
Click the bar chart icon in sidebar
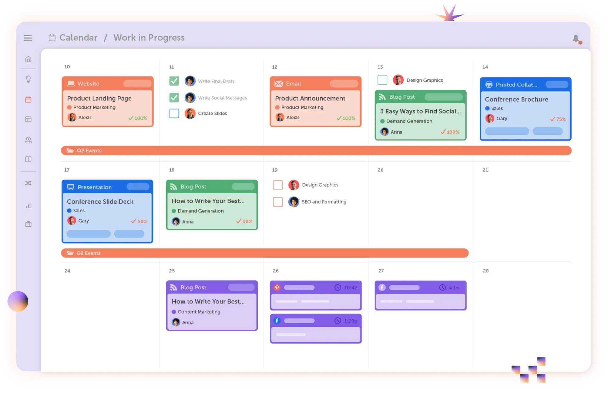click(x=28, y=205)
